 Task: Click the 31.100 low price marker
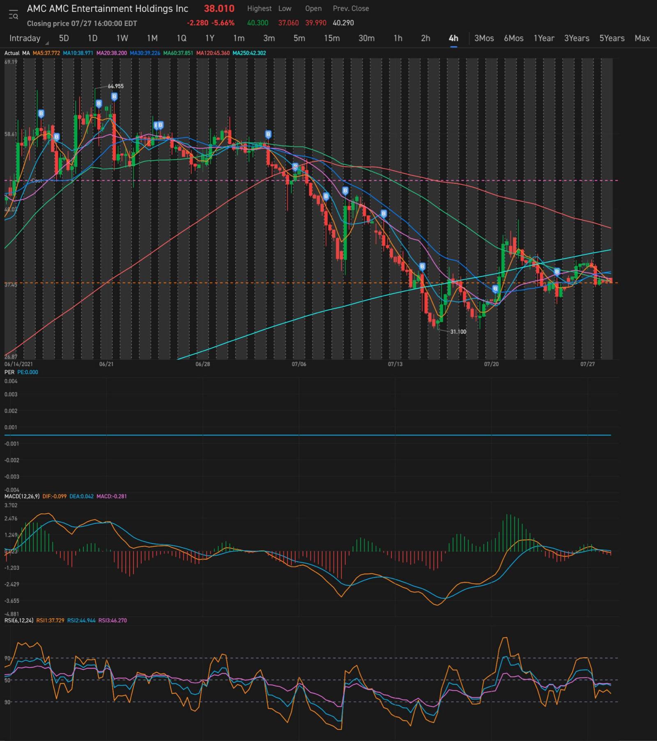(x=458, y=332)
